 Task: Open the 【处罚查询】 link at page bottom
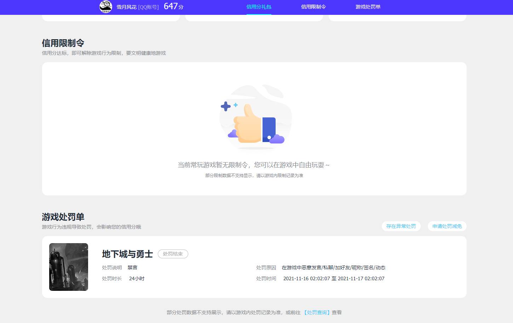point(317,312)
